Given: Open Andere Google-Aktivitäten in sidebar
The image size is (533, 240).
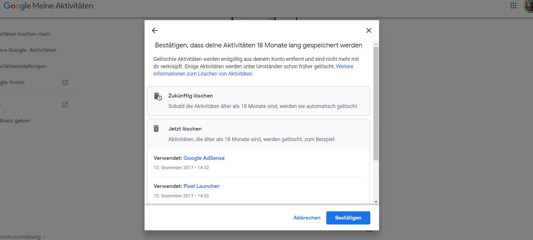Looking at the screenshot, I should coord(28,50).
